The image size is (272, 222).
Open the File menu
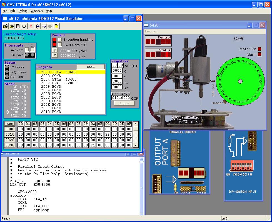click(5, 11)
